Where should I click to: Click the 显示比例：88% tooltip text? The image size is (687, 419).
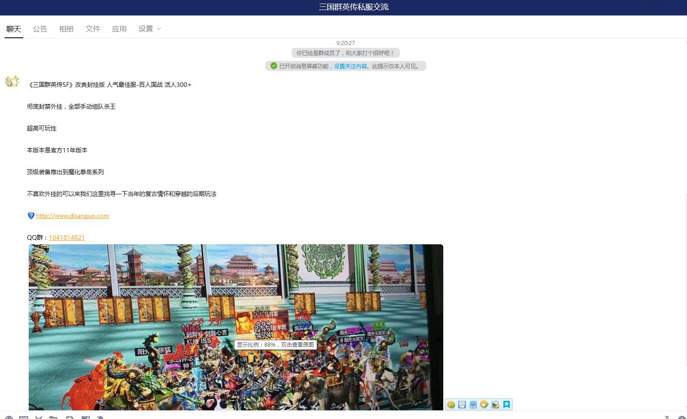click(275, 344)
